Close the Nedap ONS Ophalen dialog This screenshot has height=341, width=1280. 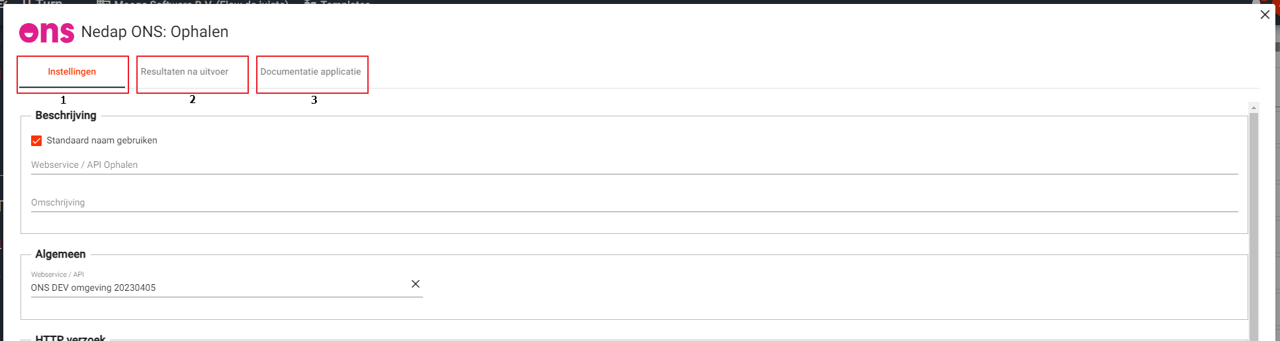[1265, 15]
